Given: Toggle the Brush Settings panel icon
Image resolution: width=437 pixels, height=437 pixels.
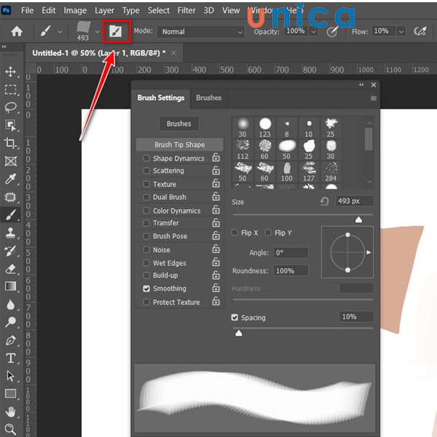Looking at the screenshot, I should click(x=115, y=31).
